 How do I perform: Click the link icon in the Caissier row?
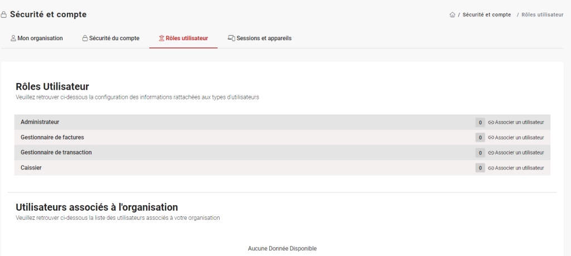(x=491, y=168)
